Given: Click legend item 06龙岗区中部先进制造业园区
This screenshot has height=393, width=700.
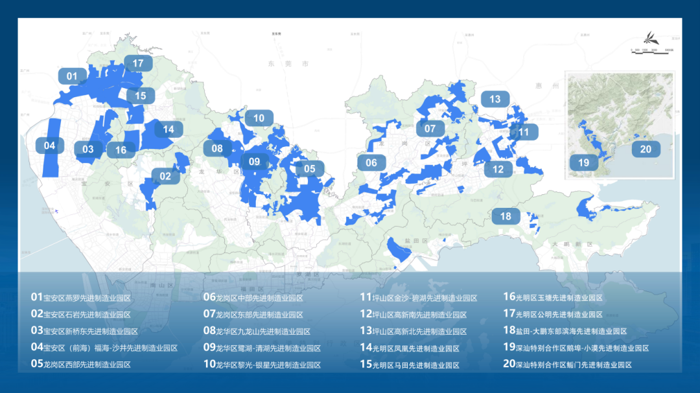Looking at the screenshot, I should click(253, 298).
